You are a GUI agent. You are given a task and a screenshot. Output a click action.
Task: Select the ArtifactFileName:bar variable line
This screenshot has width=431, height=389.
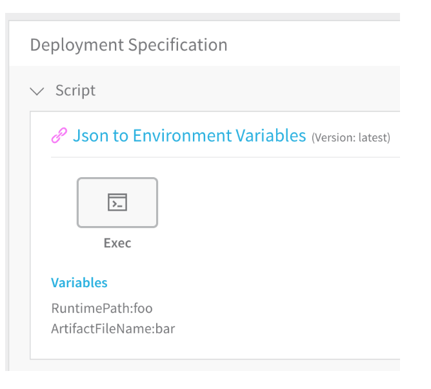113,328
